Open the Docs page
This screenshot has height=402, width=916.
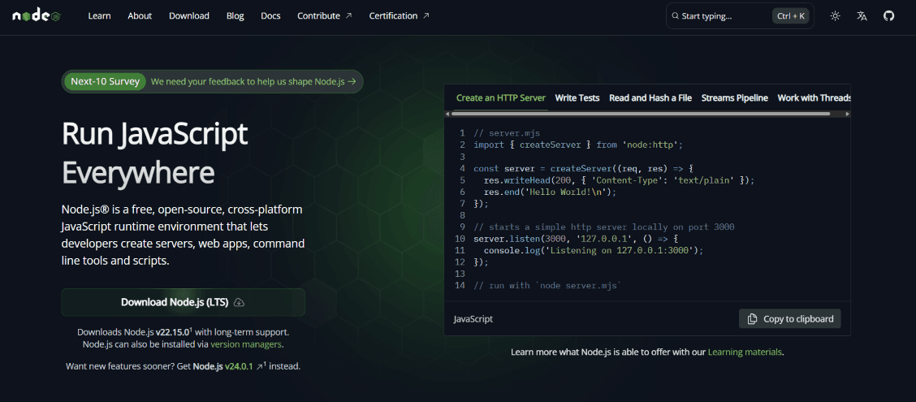270,15
